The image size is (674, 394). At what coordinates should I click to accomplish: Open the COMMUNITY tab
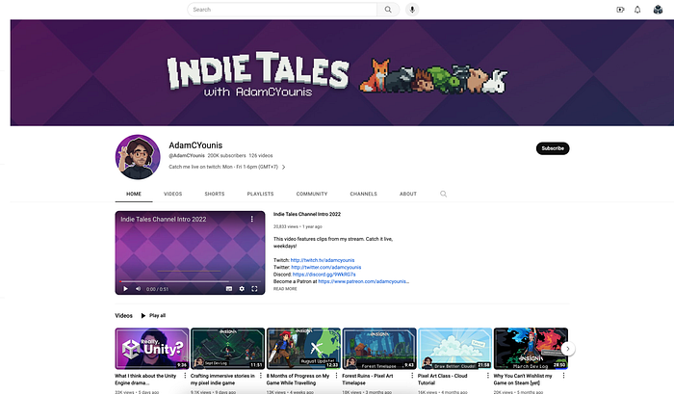312,194
